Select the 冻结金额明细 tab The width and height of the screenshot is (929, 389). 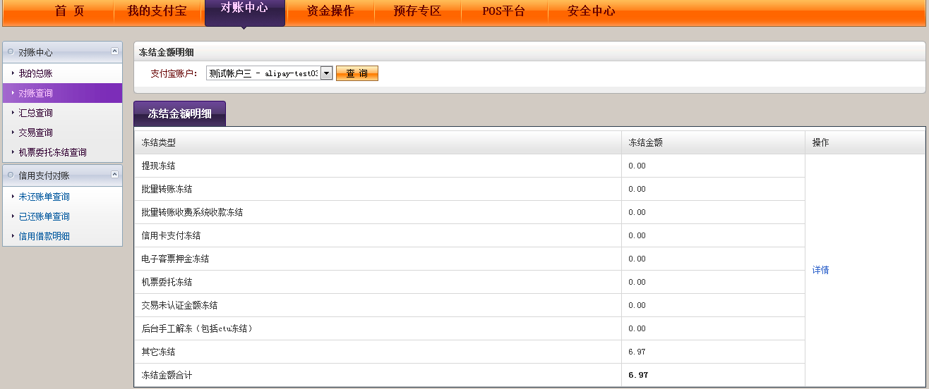[179, 113]
